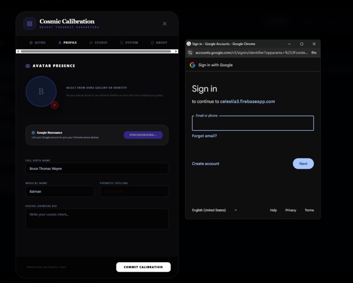Click the Google Resonance globe icon
Viewport: 353px width, 283px height.
coord(33,132)
